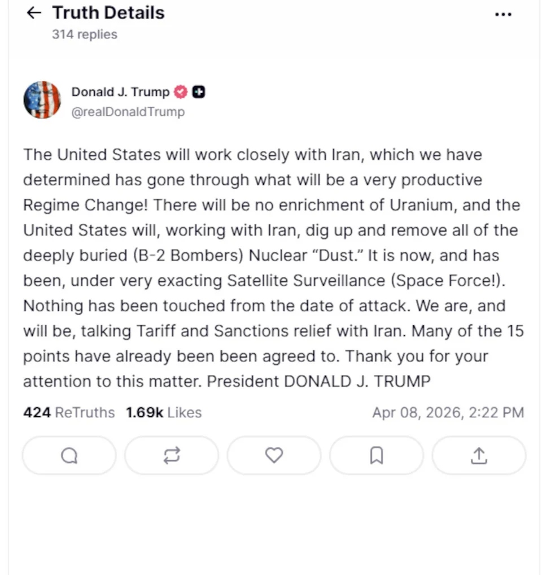ReTruth this post using the arrows icon
This screenshot has width=542, height=575.
pyautogui.click(x=171, y=455)
